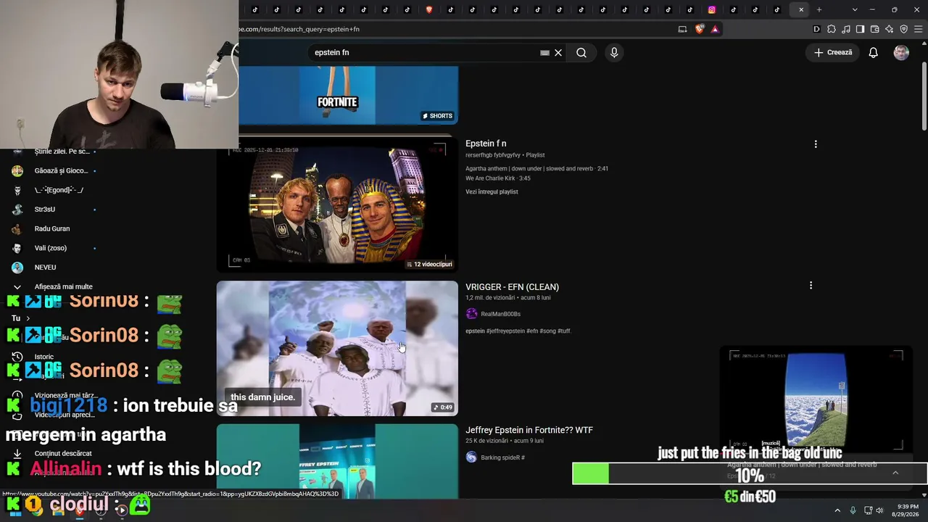
Task: Open Istoric in the sidebar
Action: 44,357
